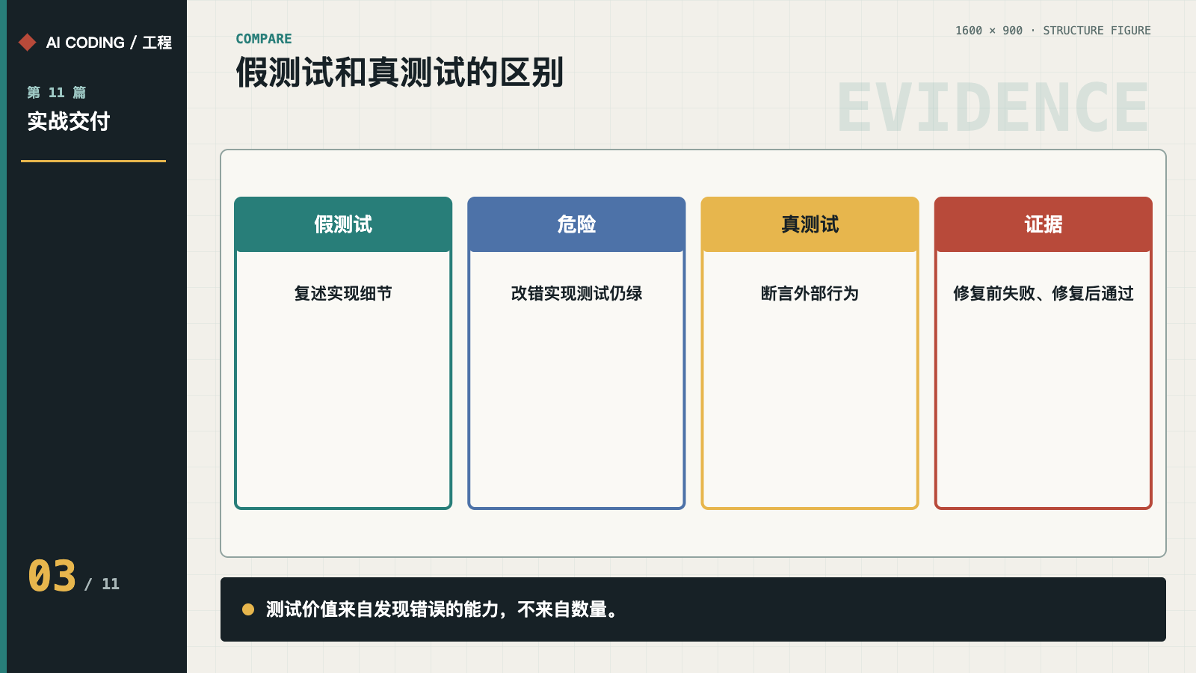Image resolution: width=1196 pixels, height=673 pixels.
Task: Click the AI CODING / 工程 sidebar heading
Action: (109, 43)
